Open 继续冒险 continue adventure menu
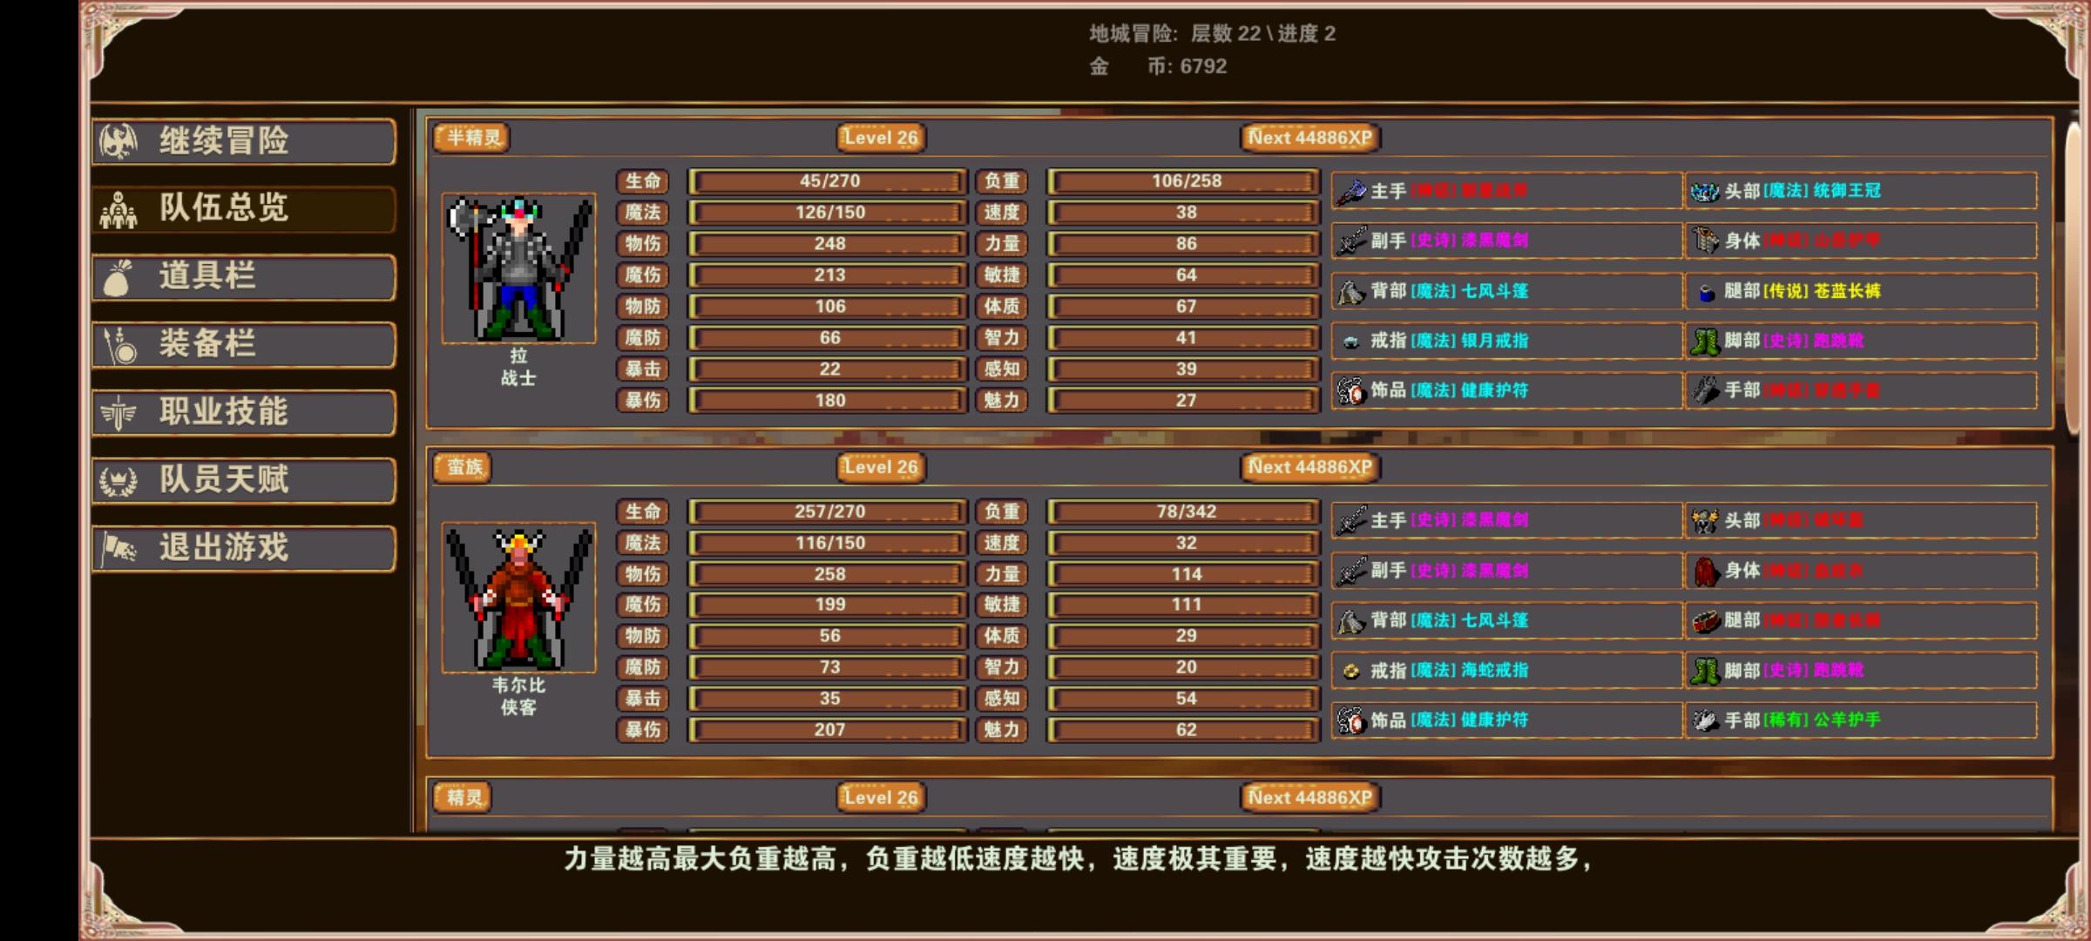Screen dimensions: 2091x941 (244, 141)
